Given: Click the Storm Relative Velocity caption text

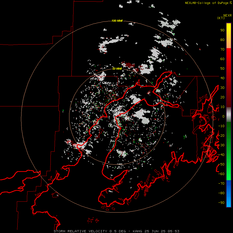Looking at the screenshot, I should tap(116, 231).
